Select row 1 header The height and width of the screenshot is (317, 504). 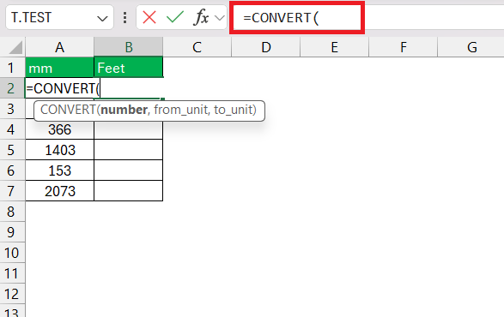(x=12, y=68)
